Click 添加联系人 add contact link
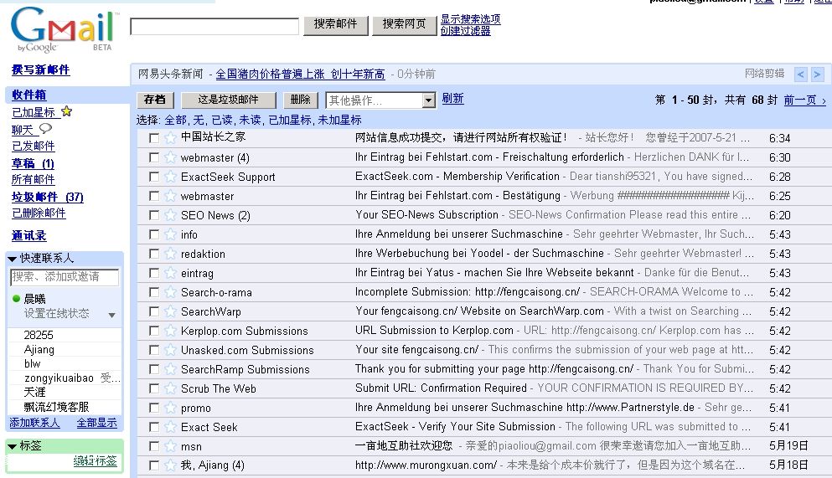832x478 pixels. point(34,423)
